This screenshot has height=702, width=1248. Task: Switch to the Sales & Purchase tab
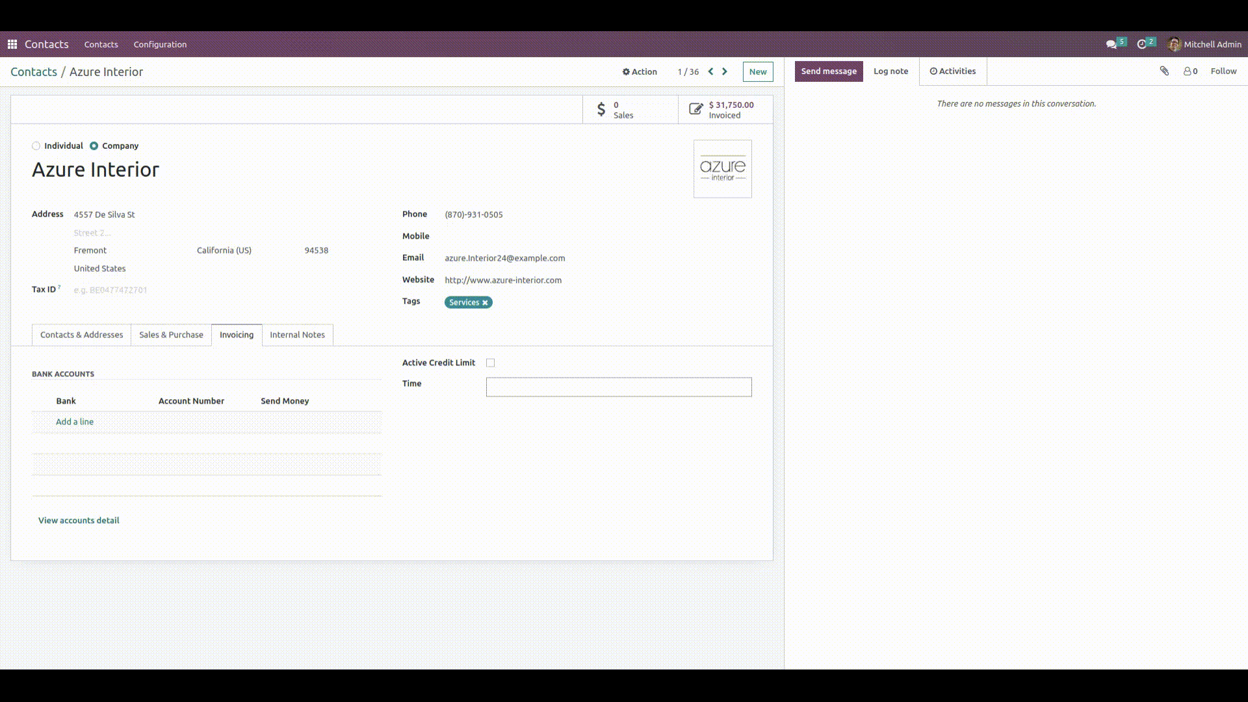tap(171, 335)
